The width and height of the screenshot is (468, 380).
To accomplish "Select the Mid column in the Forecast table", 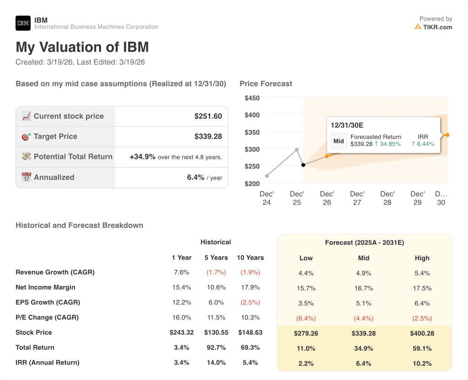I will tap(363, 258).
